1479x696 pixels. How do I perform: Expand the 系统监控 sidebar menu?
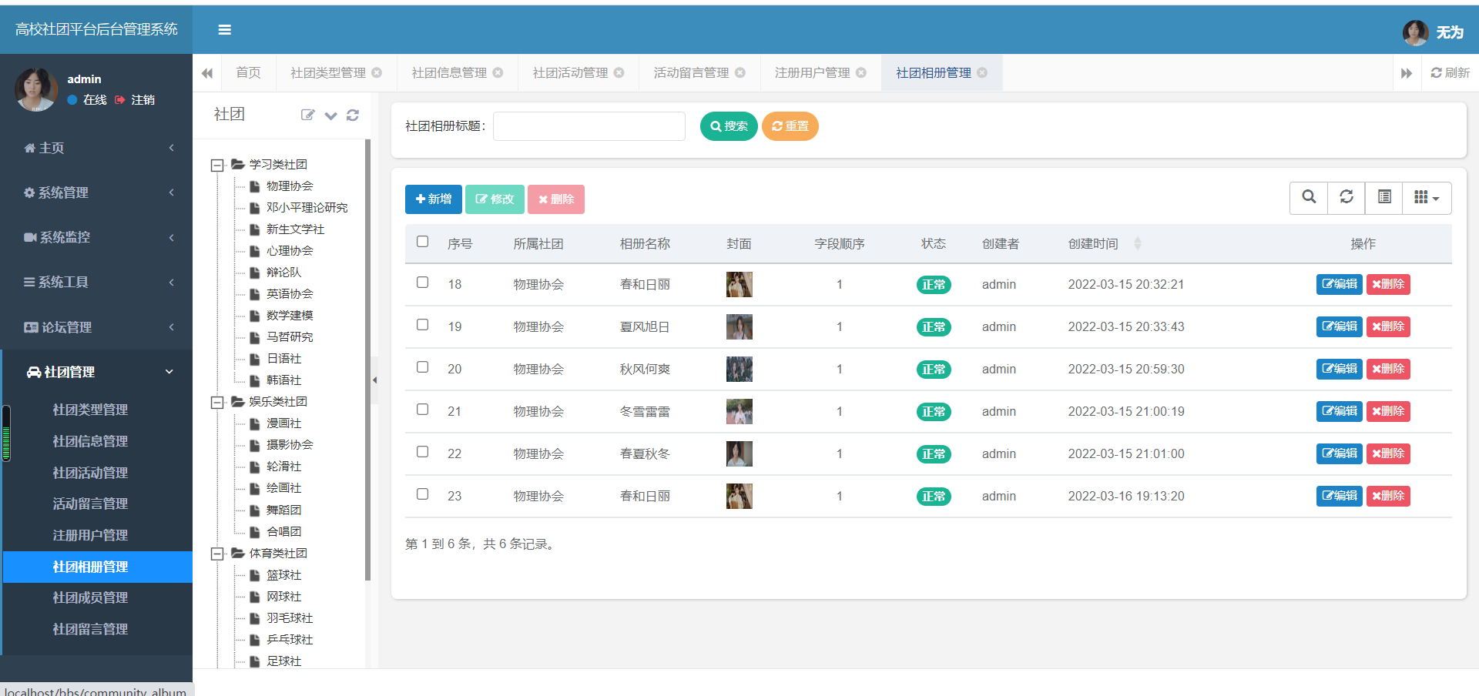[x=96, y=237]
